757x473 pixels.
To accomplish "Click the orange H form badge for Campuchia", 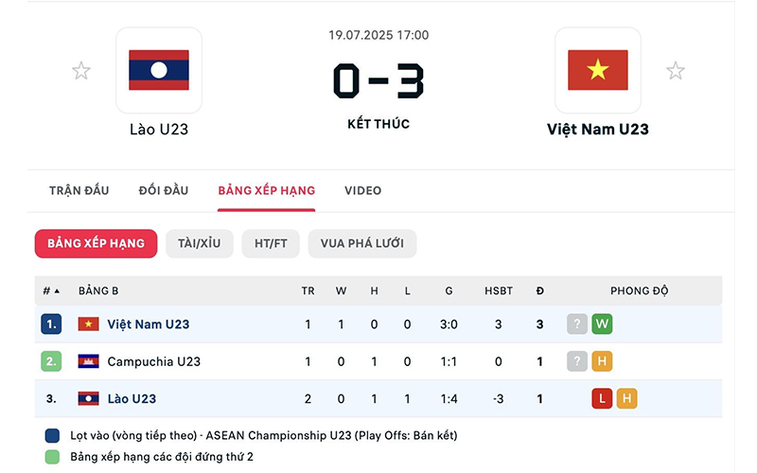I will 602,361.
